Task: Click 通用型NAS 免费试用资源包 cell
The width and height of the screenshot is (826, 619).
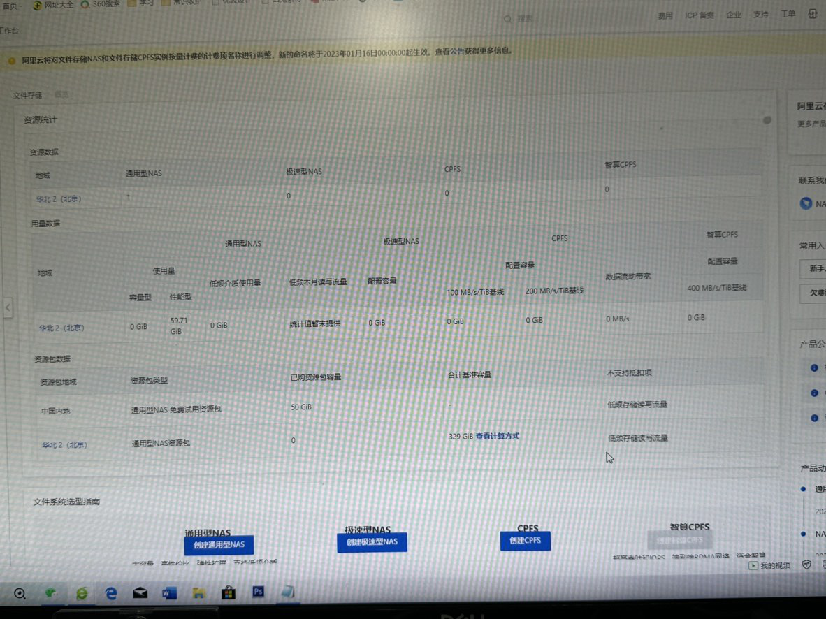Action: (176, 409)
